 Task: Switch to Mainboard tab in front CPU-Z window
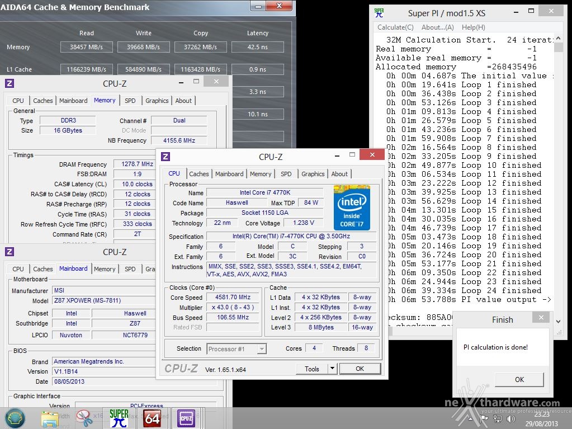click(229, 174)
